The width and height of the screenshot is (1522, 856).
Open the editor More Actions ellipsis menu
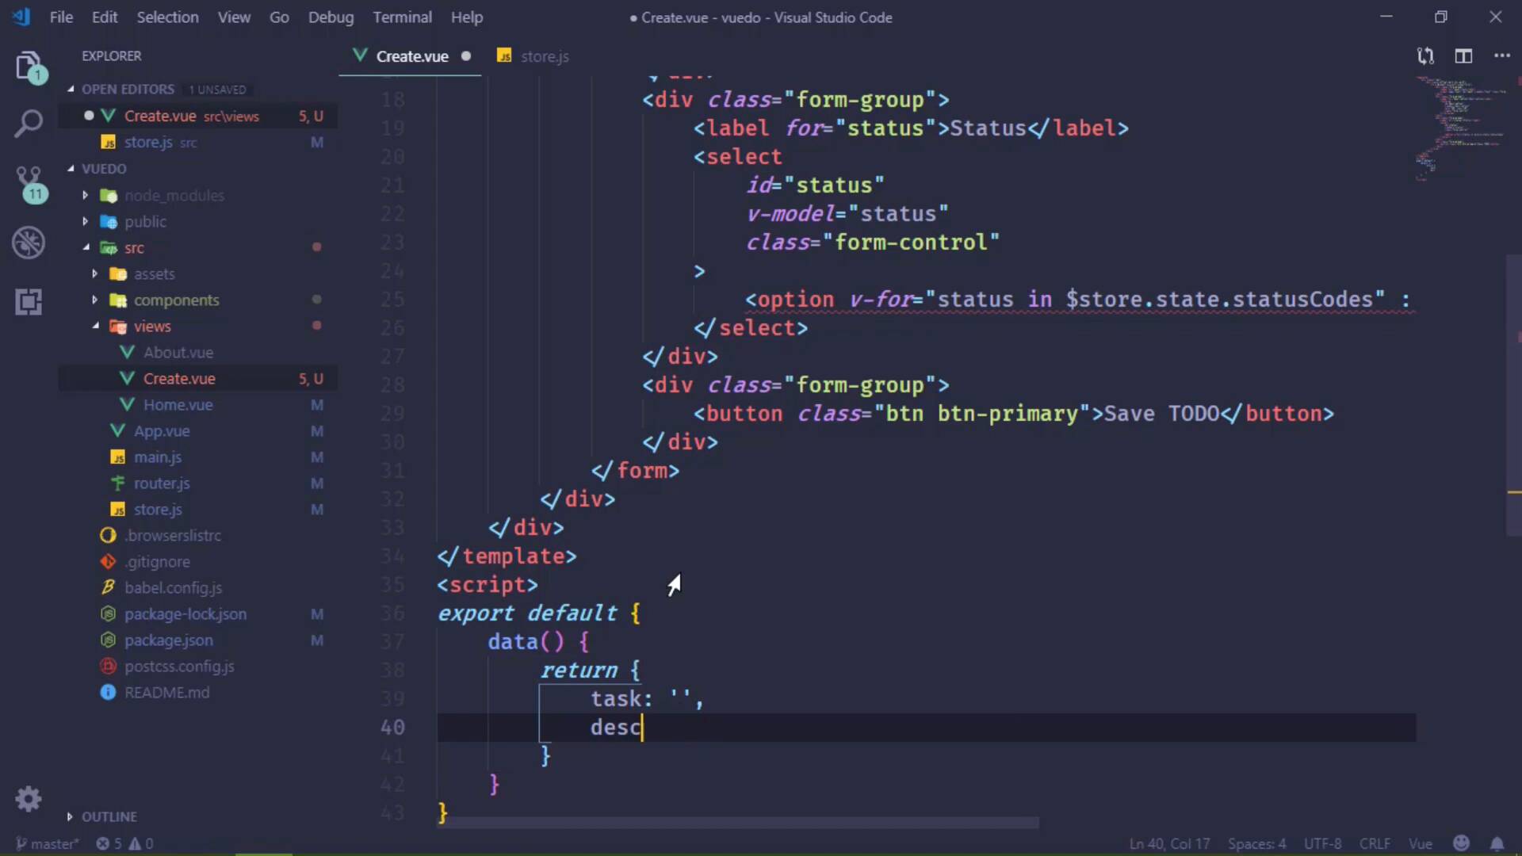(1501, 56)
